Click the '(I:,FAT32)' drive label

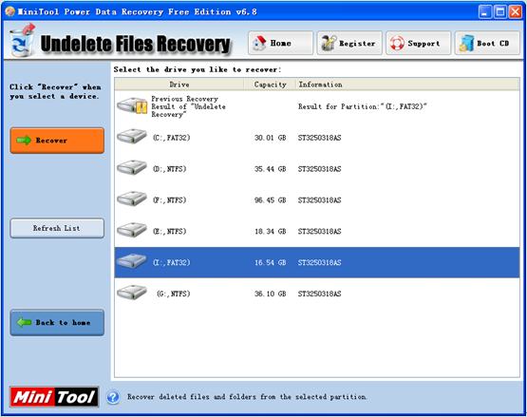[x=172, y=262]
